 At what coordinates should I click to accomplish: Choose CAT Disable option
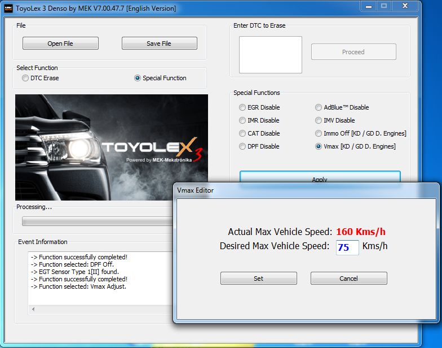(x=242, y=133)
